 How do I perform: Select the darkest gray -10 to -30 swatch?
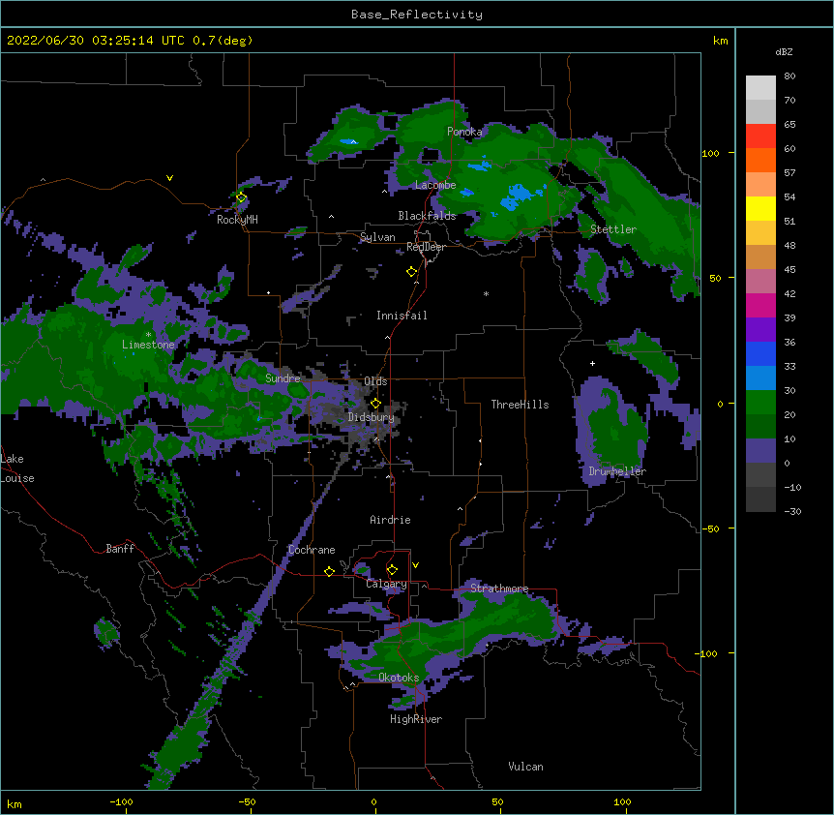tap(760, 499)
